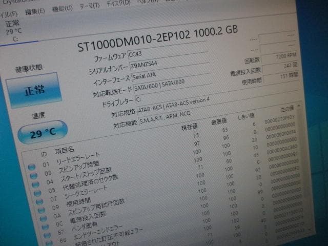This screenshot has width=328, height=246.
Task: Click the 温度 label
Action: [38, 115]
